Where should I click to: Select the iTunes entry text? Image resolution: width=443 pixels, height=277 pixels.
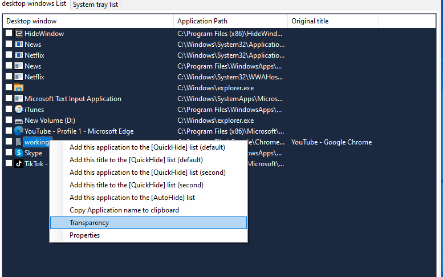click(34, 110)
